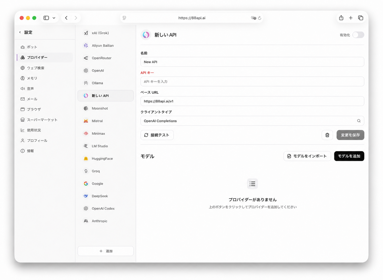Viewport: 383px width, 280px height.
Task: Focus the ベース URL input field
Action: [252, 101]
